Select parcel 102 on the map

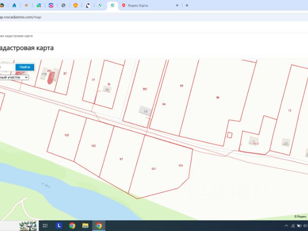pyautogui.click(x=93, y=146)
